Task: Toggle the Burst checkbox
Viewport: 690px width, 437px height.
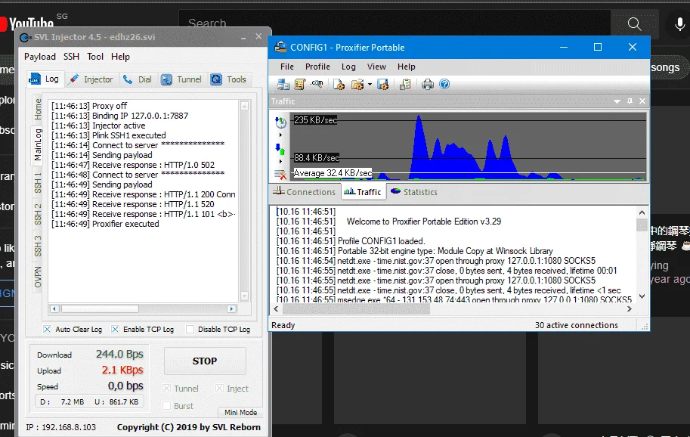Action: point(166,406)
